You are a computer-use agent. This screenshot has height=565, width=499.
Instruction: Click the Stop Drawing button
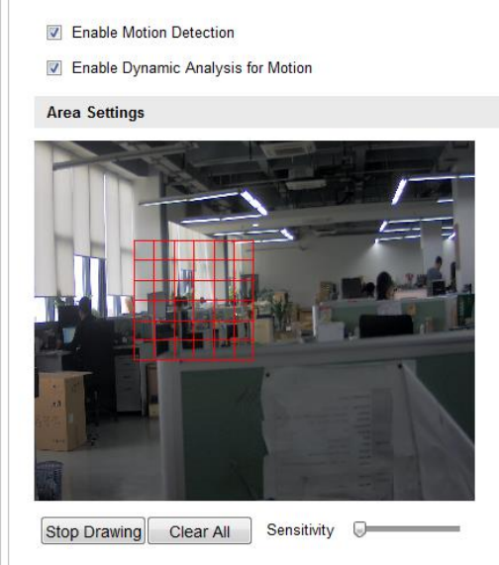click(93, 530)
